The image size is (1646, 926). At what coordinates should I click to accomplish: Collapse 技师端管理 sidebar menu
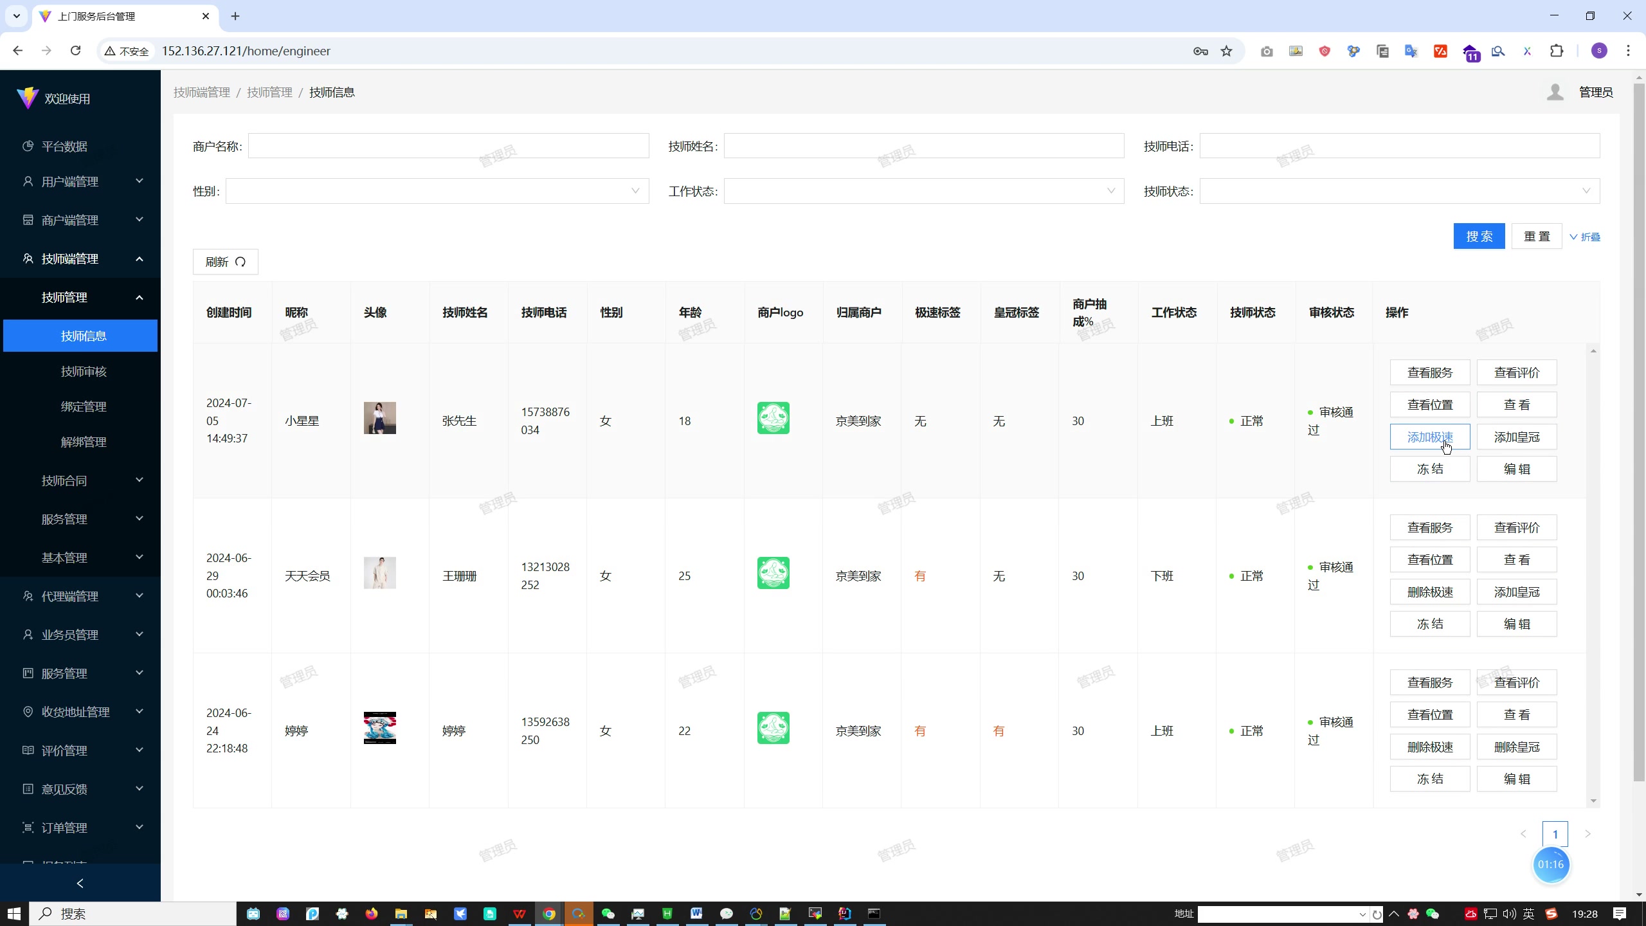[80, 259]
